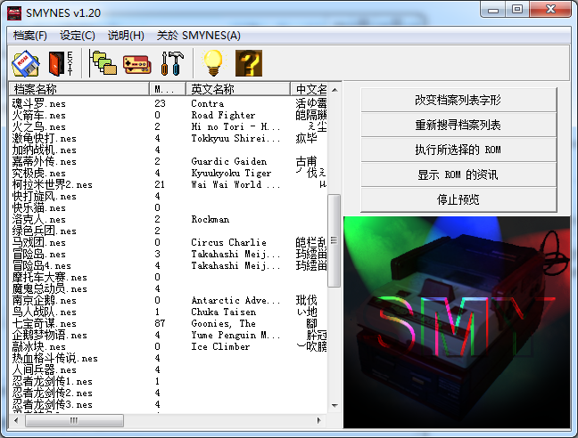Click the 重新搜寻档案列表 button
Image resolution: width=578 pixels, height=438 pixels.
(x=458, y=125)
